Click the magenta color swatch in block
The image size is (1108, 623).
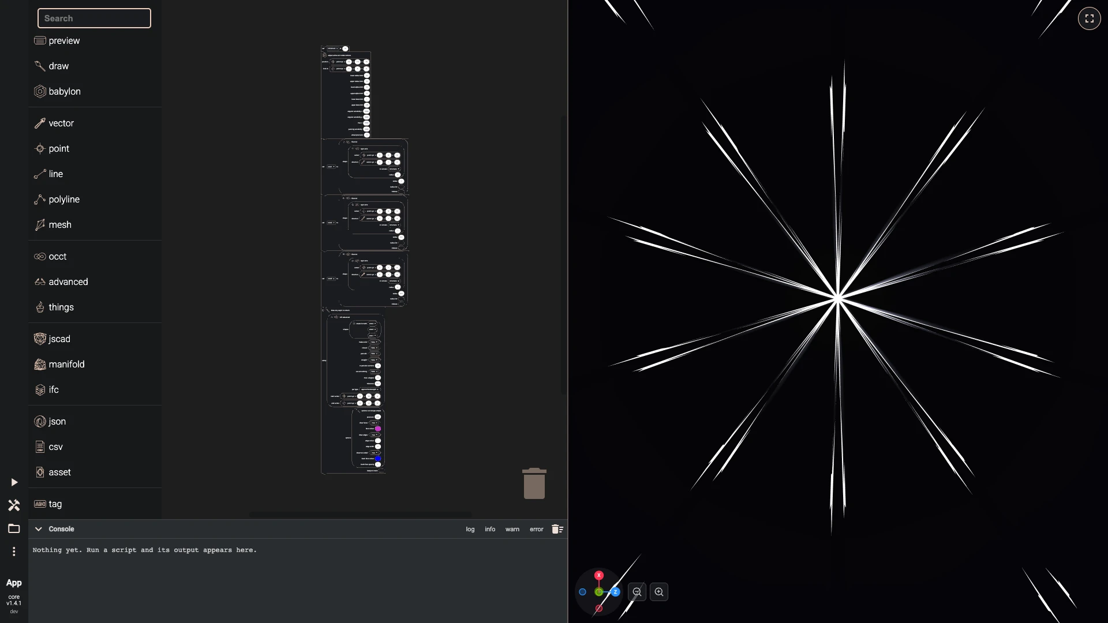378,429
